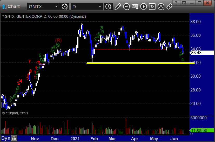Open the GNTX symbol dropdown

56,7
